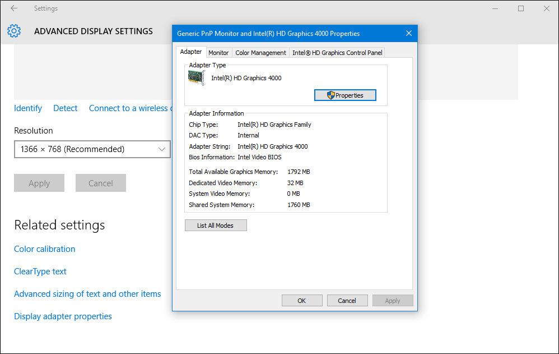This screenshot has width=559, height=354.
Task: Confirm the dialog with OK
Action: tap(302, 300)
